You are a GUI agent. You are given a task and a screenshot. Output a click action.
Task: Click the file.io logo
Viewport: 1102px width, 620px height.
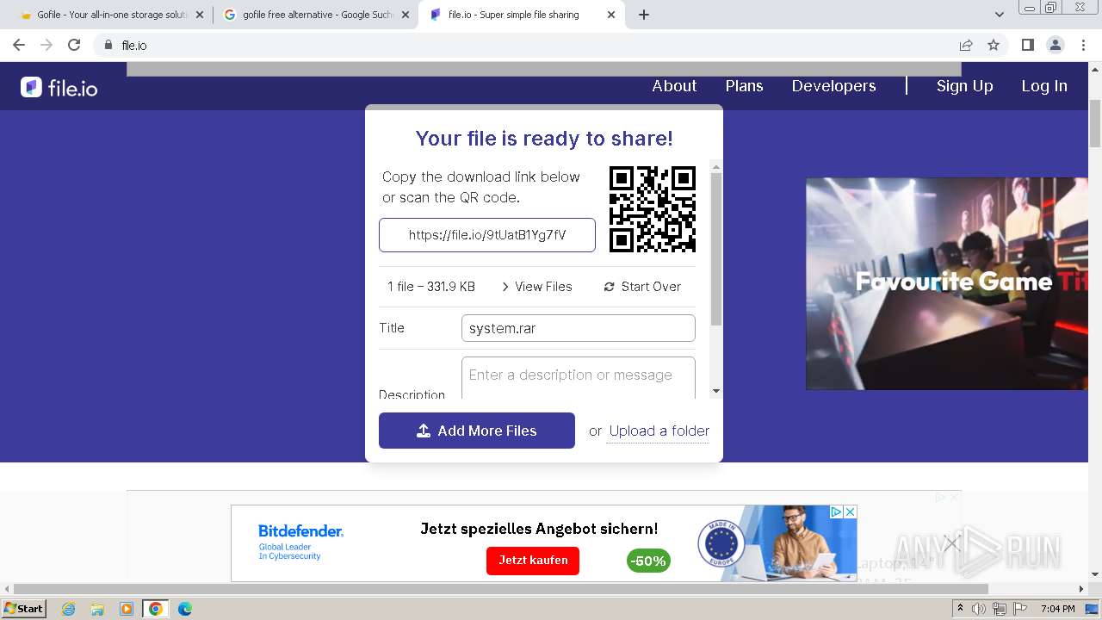coord(59,87)
